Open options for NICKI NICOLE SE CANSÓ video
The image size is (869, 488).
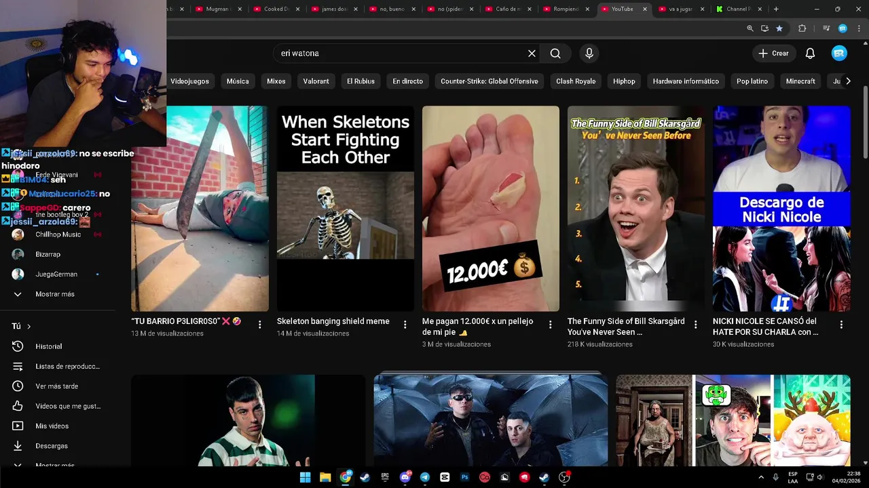[841, 325]
